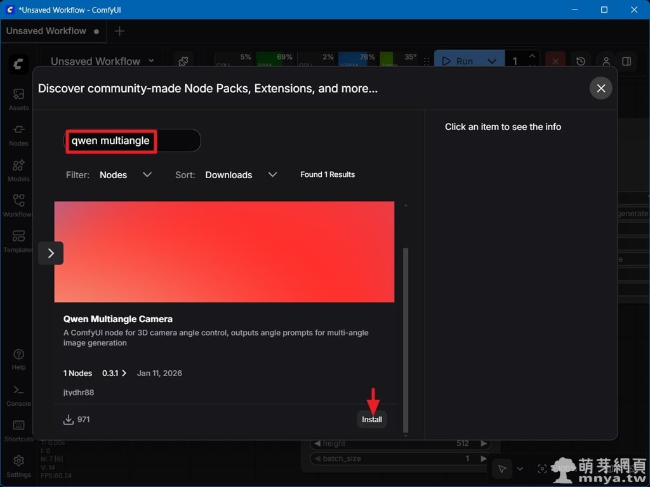The width and height of the screenshot is (650, 487).
Task: Switch to the Unsaved Workflow tab
Action: click(x=46, y=30)
